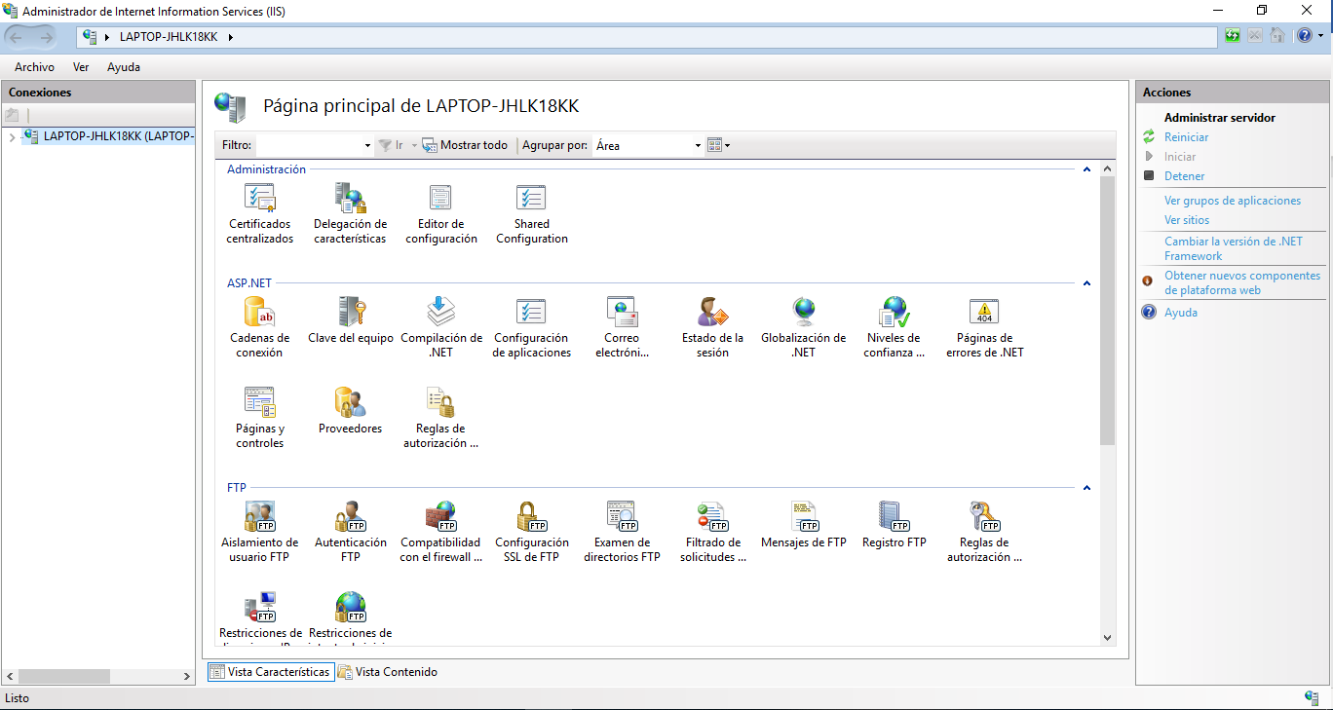Click the Conexiones horizontal scrollbar
The height and width of the screenshot is (710, 1333).
click(63, 676)
